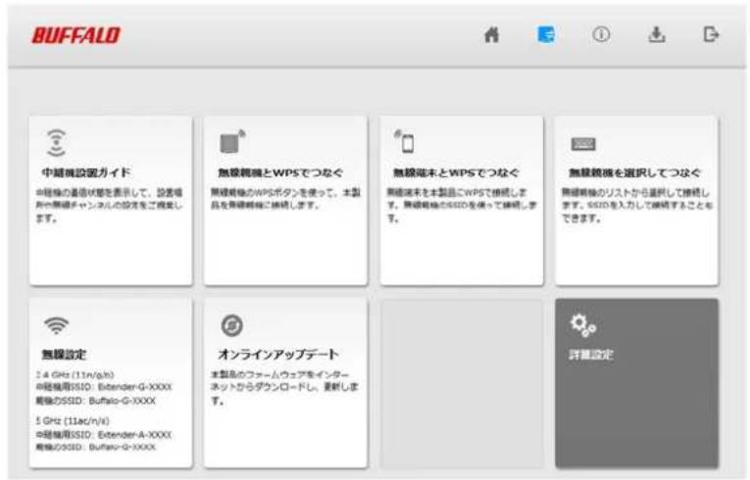Viewport: 750px width, 480px height.
Task: Click the Wi-Fi icon in wireless settings tile
Action: pos(57,325)
